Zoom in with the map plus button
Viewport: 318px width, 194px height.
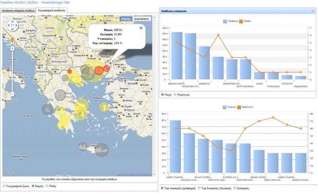(12, 48)
